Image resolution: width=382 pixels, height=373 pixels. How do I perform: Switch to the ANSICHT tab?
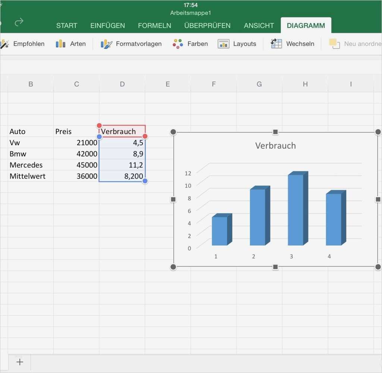pyautogui.click(x=259, y=26)
